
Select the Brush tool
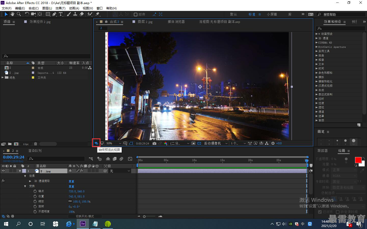point(69,14)
